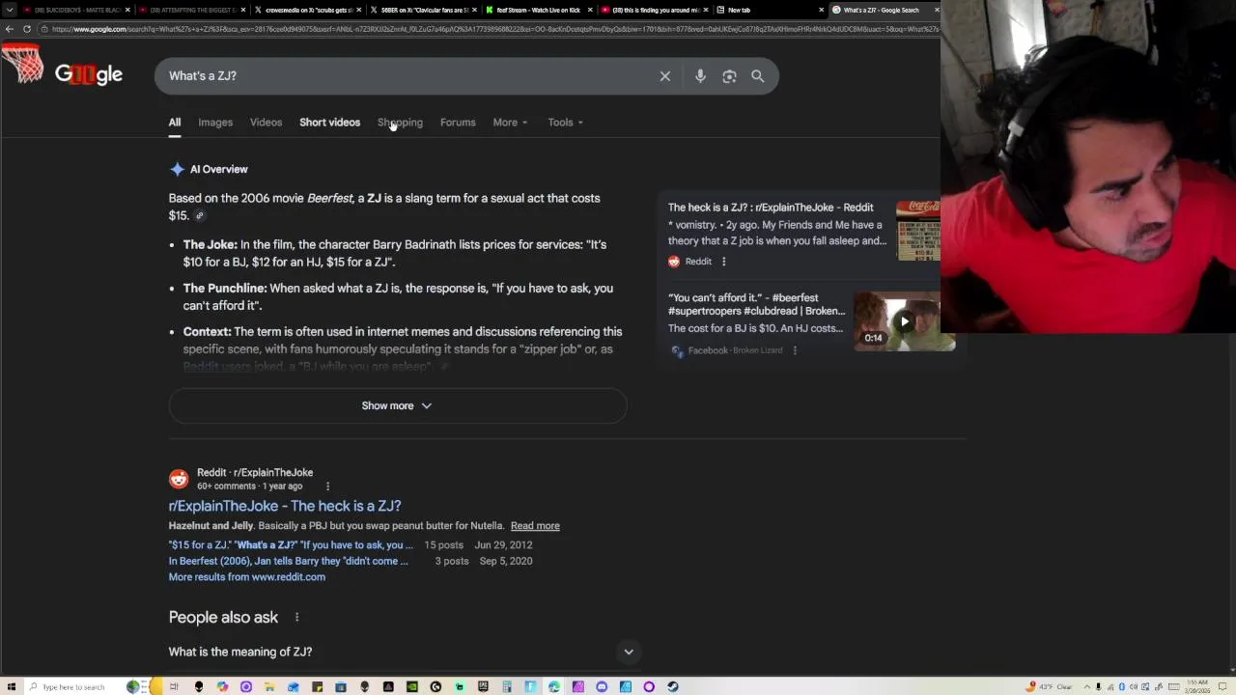Open People also ask options dots
Image resolution: width=1236 pixels, height=695 pixels.
click(x=296, y=617)
